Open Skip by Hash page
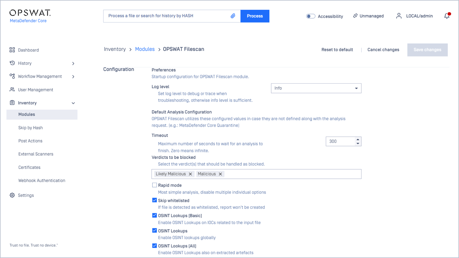459x258 pixels. point(30,128)
